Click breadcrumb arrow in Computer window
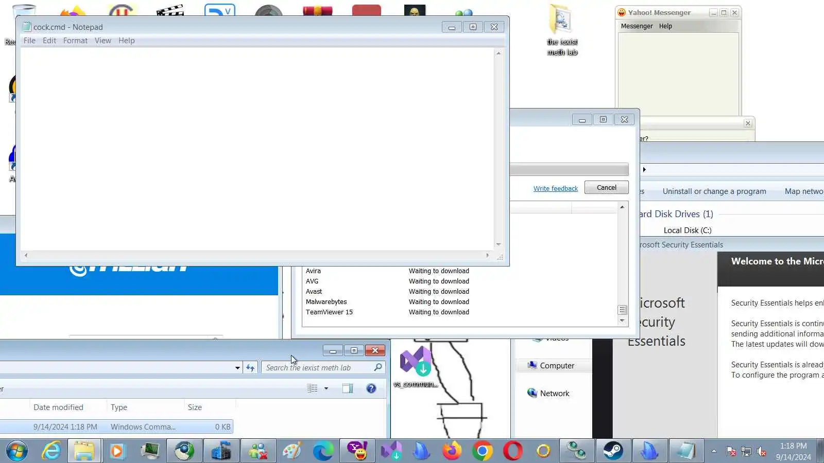824x463 pixels. coord(644,170)
